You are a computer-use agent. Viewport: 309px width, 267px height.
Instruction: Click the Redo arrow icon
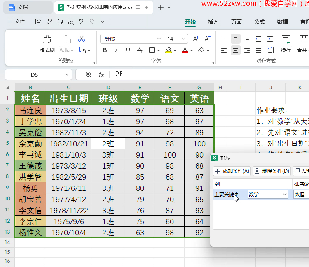[92, 21]
